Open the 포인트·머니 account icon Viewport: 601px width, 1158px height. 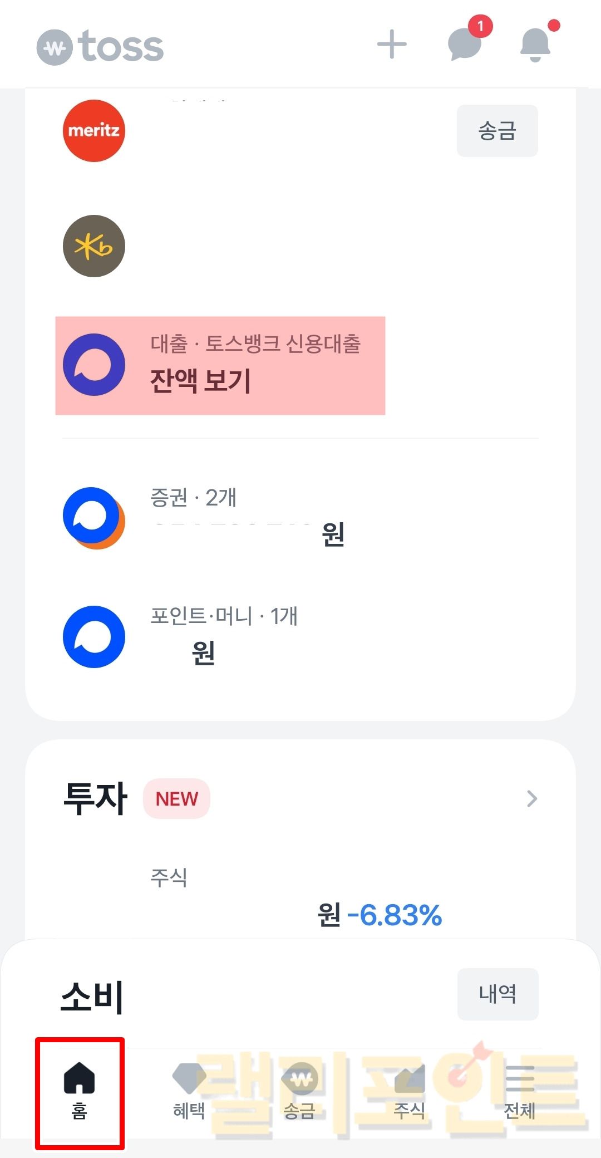[94, 637]
